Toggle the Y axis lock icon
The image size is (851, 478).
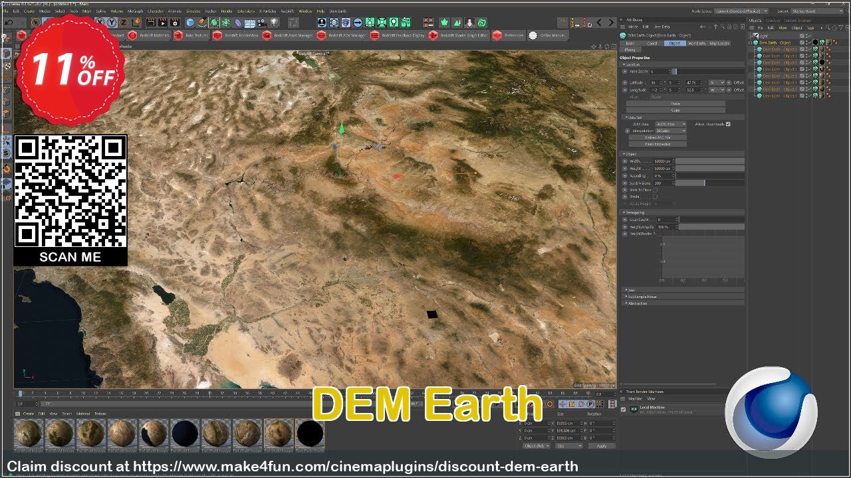(112, 22)
